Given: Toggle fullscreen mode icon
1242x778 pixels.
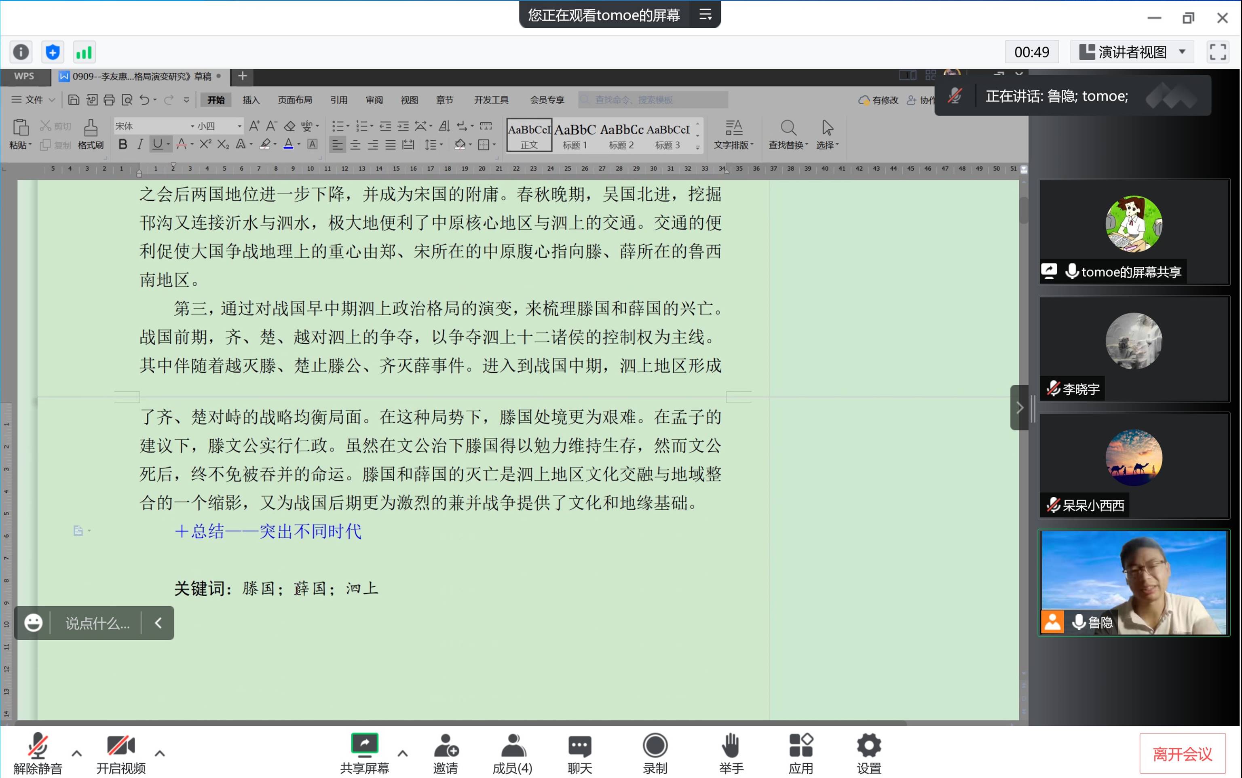Looking at the screenshot, I should coord(1217,52).
